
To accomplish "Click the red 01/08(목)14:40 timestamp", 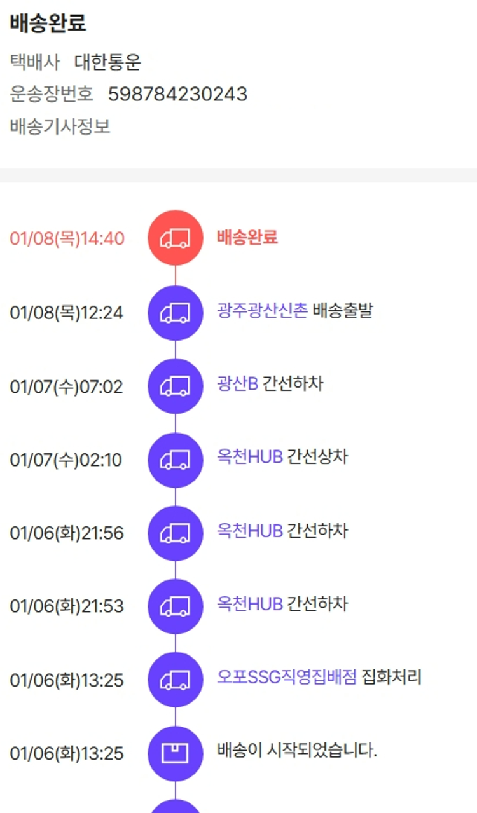I will point(67,239).
